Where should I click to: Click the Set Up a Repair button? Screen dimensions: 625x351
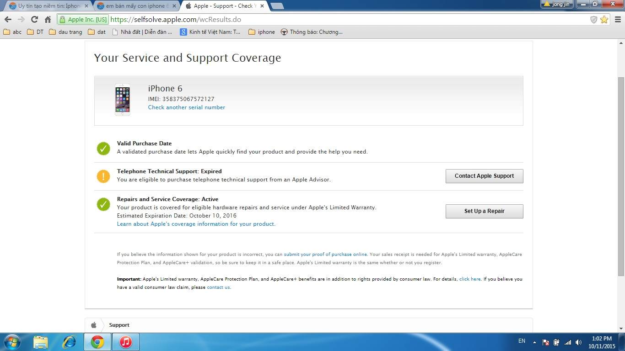[x=484, y=211]
